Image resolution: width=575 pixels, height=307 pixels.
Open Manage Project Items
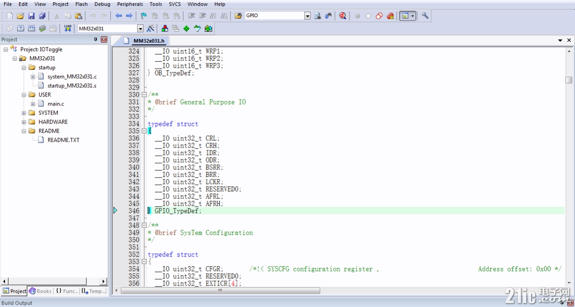coord(165,29)
